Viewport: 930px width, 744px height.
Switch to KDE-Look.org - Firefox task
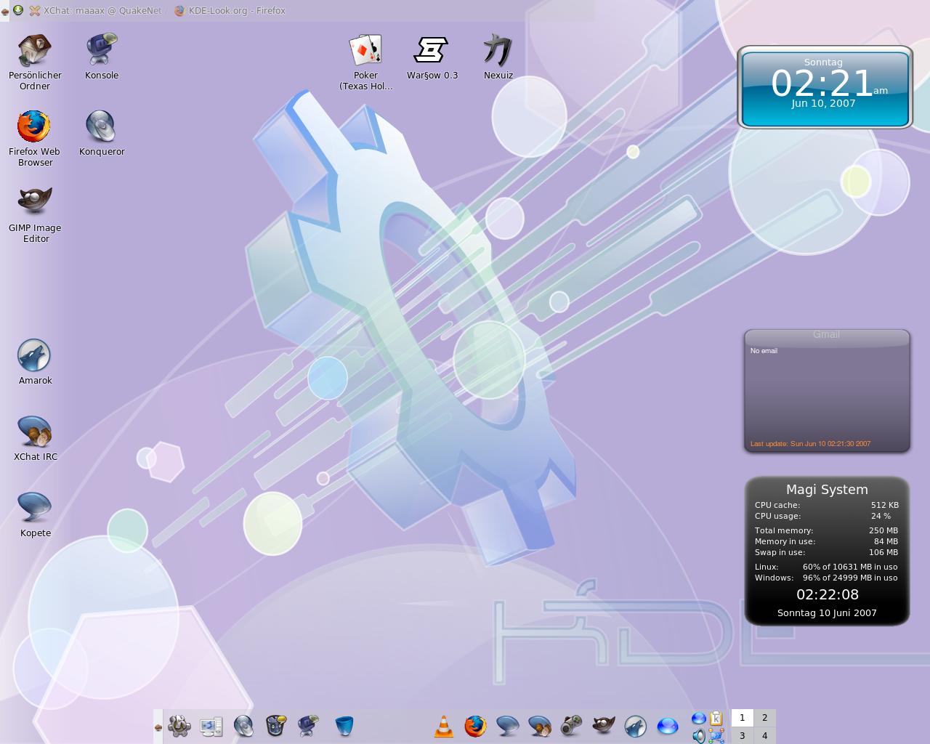click(x=230, y=10)
